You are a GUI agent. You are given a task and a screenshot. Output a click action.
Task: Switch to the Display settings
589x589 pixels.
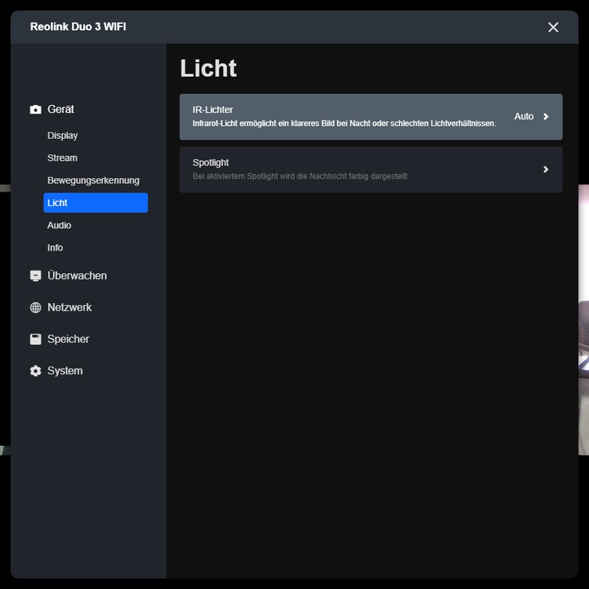62,135
